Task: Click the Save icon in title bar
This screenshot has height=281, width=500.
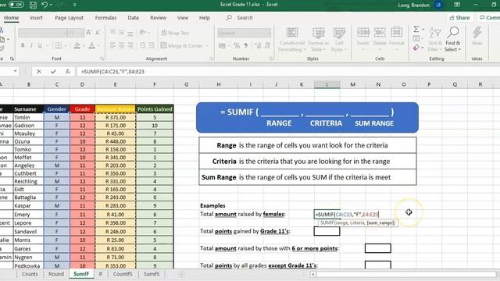Action: point(33,5)
